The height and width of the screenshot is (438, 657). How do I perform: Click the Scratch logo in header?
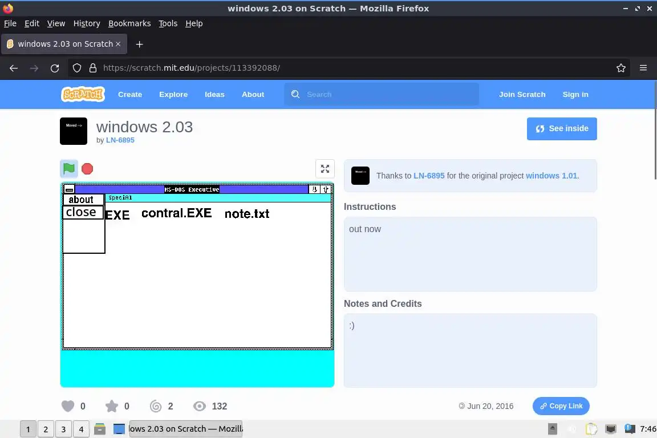[x=83, y=94]
